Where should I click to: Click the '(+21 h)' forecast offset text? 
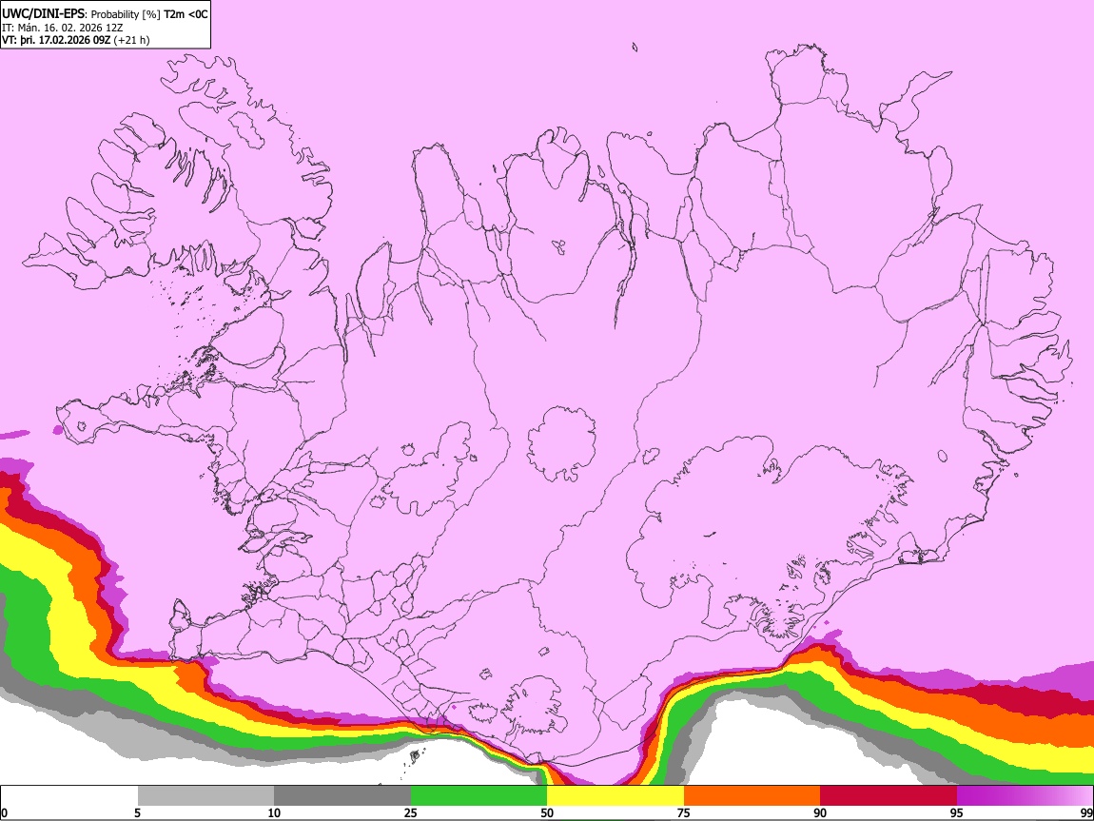(x=131, y=40)
